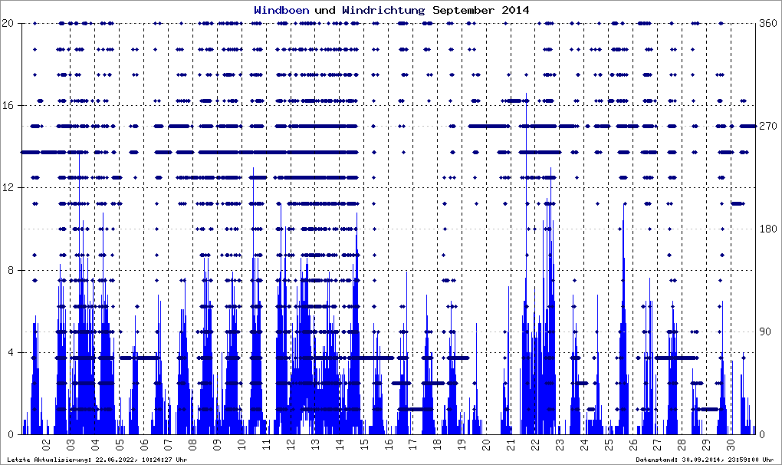Click the x-axis day label '24'
Image resolution: width=782 pixels, height=465 pixels.
pos(584,444)
